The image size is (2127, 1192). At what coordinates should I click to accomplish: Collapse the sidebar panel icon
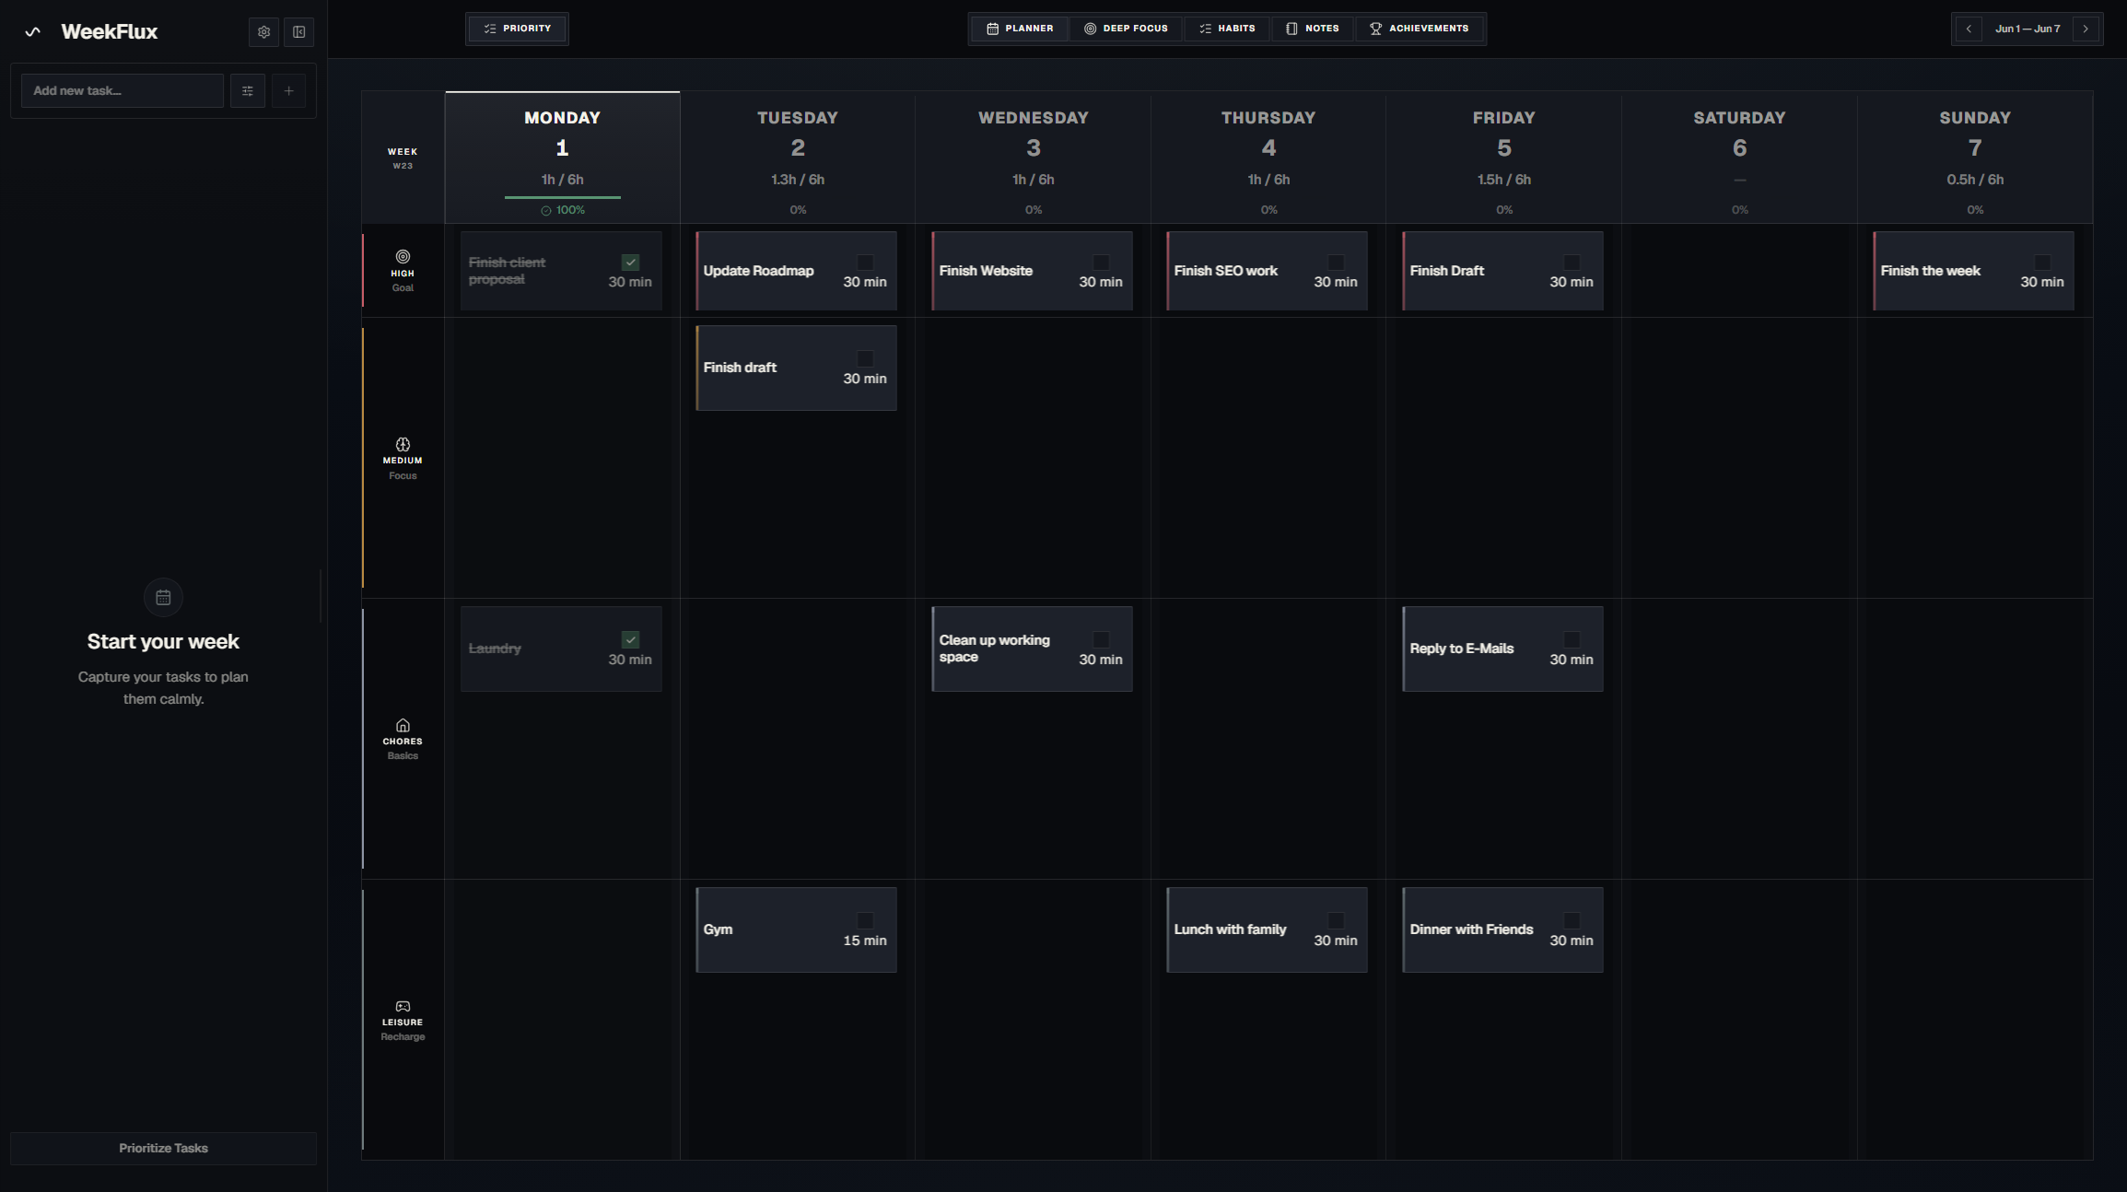tap(299, 31)
